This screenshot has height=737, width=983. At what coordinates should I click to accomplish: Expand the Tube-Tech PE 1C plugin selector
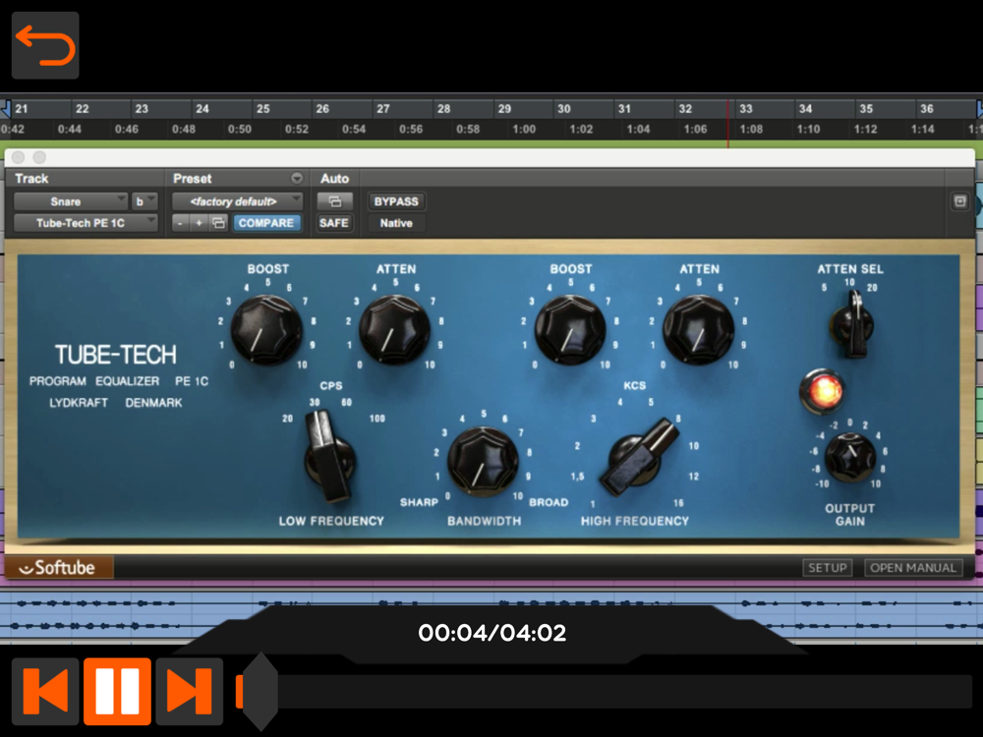point(86,223)
